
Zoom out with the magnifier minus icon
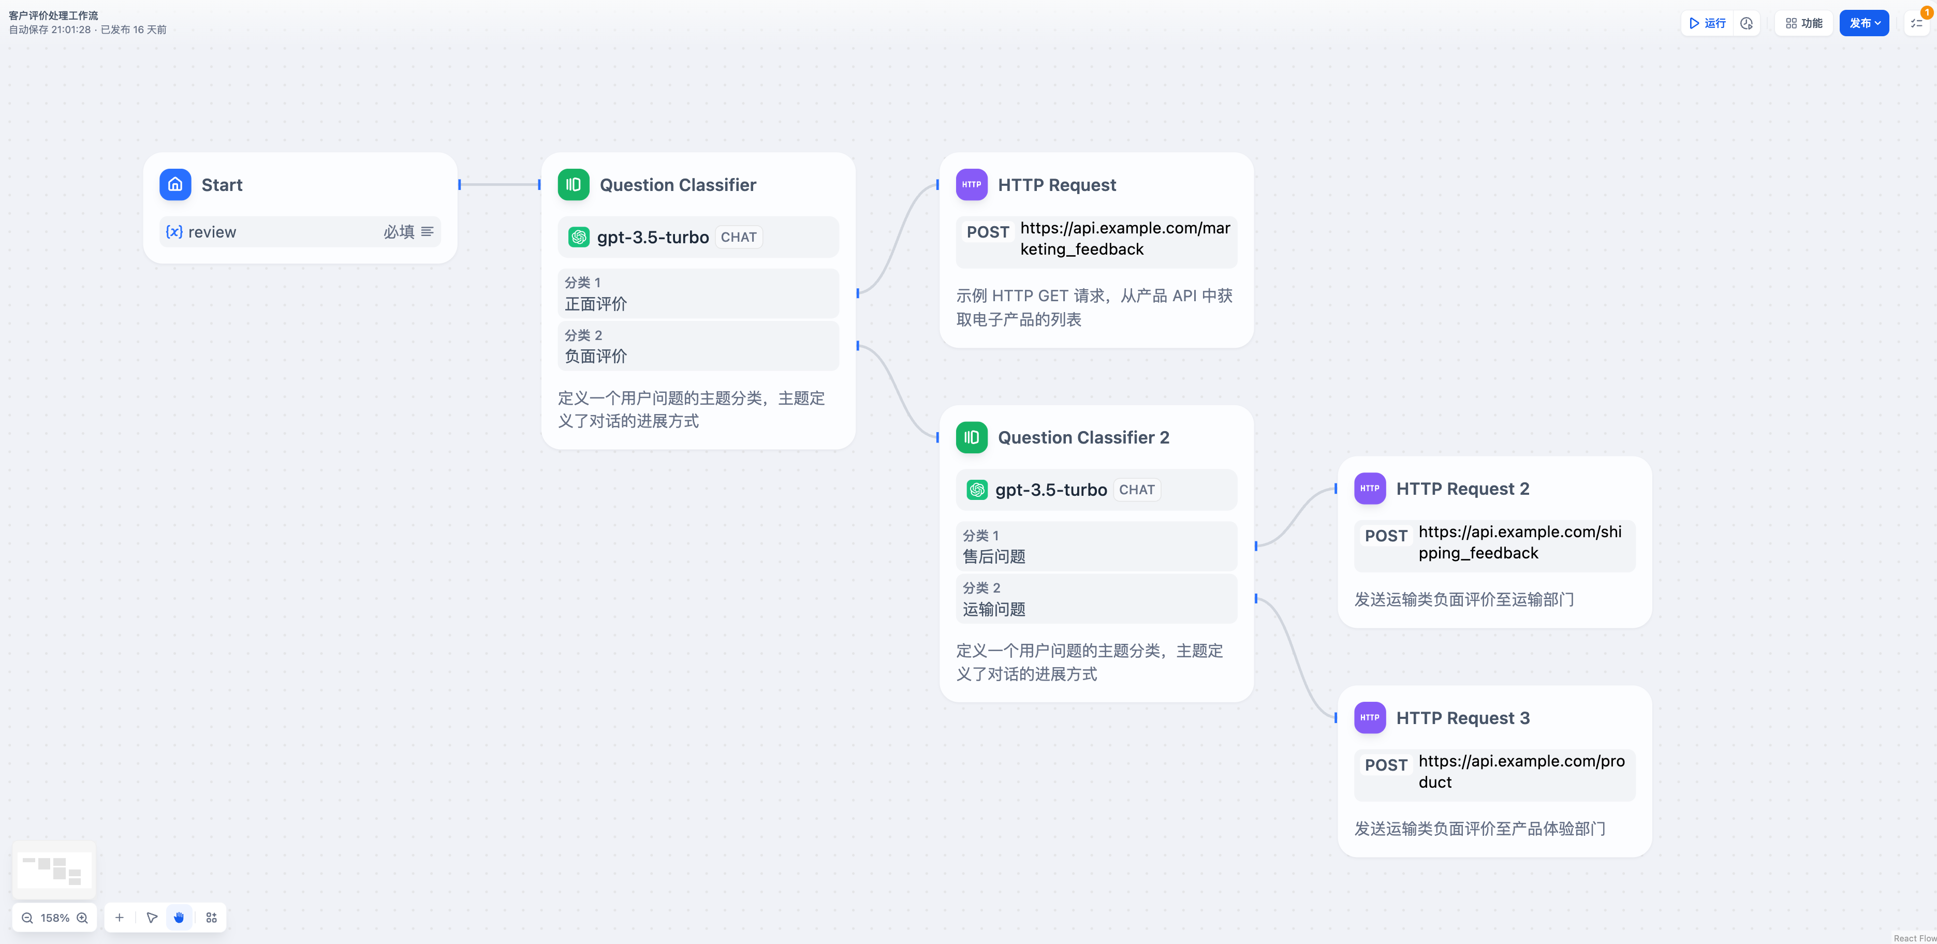(x=27, y=918)
